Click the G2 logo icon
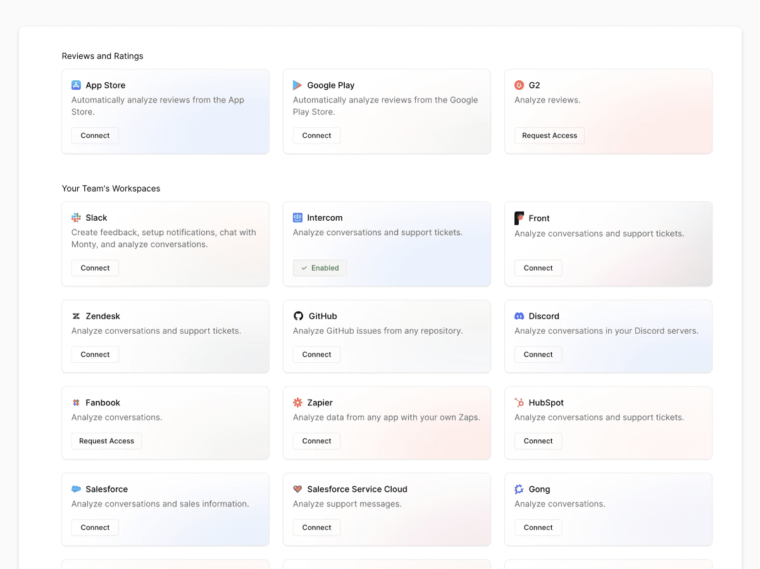This screenshot has width=760, height=569. [x=519, y=85]
